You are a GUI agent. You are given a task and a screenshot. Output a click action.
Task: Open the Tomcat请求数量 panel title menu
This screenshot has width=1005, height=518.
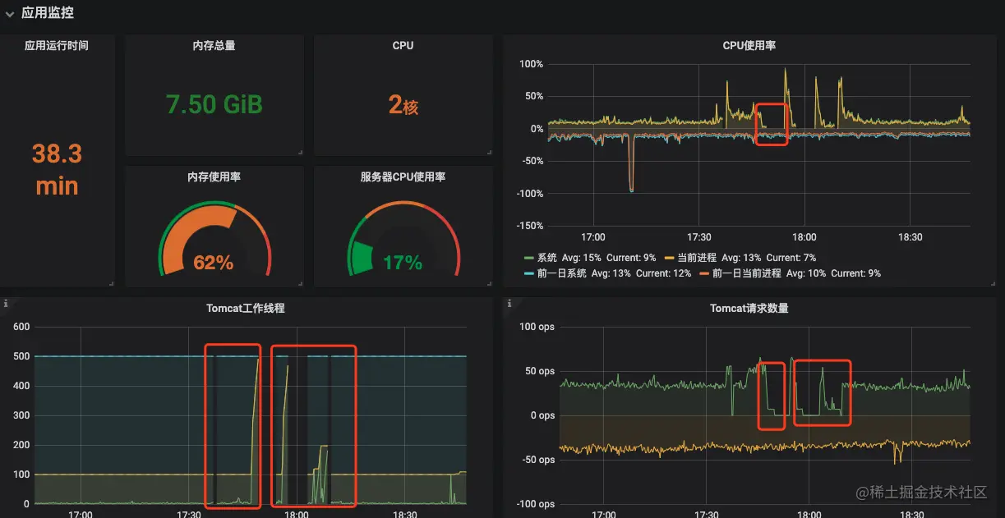[x=749, y=309]
